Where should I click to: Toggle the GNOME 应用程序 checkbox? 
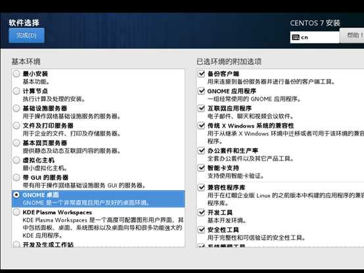[201, 91]
